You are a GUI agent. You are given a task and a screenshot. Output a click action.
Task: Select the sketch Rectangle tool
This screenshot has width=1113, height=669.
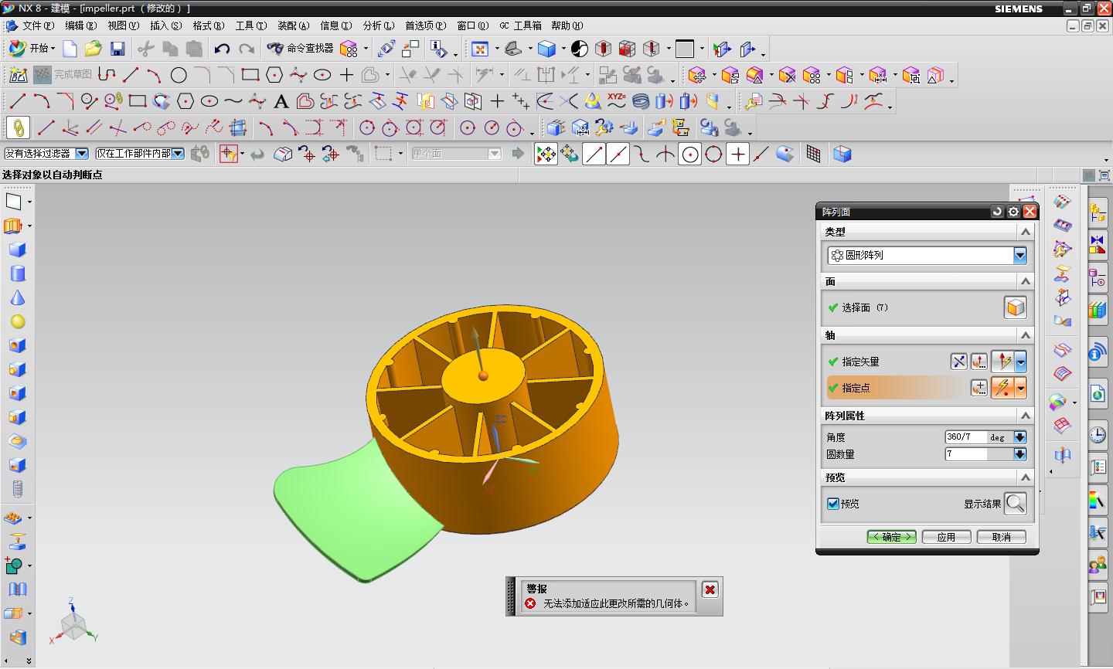tap(250, 75)
